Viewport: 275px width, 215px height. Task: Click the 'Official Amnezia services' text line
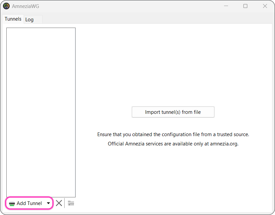pos(173,144)
